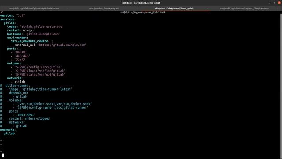282x159 pixels.
Task: Minimize the terminal window
Action: pos(269,3)
